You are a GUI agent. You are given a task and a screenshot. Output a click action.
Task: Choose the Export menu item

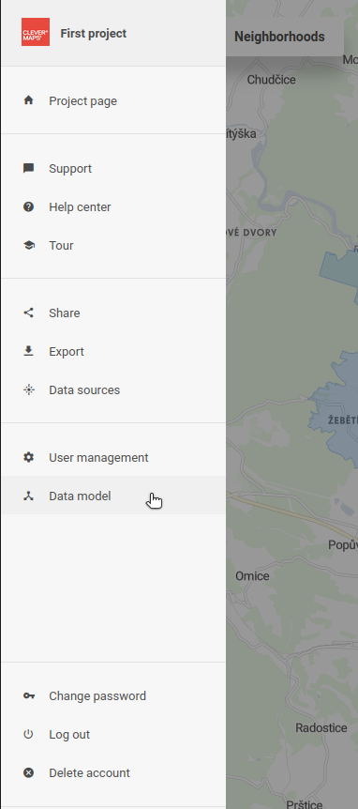(113, 351)
